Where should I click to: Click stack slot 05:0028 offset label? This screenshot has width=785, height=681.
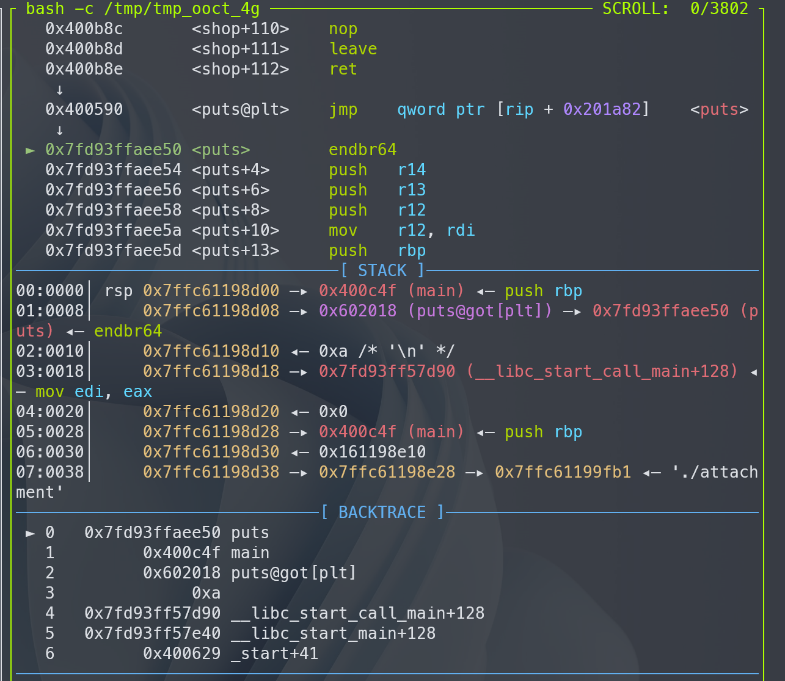click(x=50, y=432)
